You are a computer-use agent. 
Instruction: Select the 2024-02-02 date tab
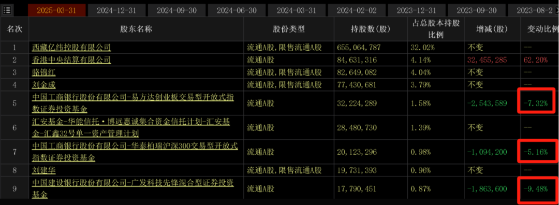coord(356,10)
